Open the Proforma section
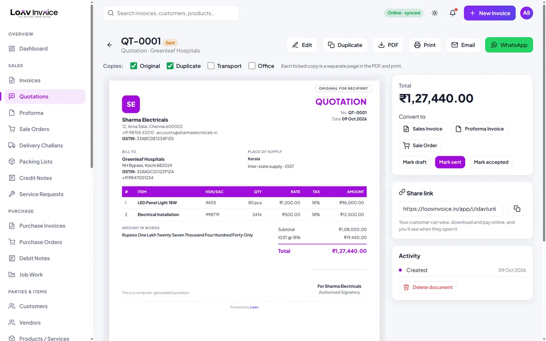546x341 pixels. (x=45, y=113)
